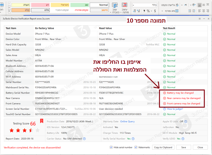This screenshot has height=155, width=212.
Task: Click the decrease decimal icon
Action: (x=134, y=11)
